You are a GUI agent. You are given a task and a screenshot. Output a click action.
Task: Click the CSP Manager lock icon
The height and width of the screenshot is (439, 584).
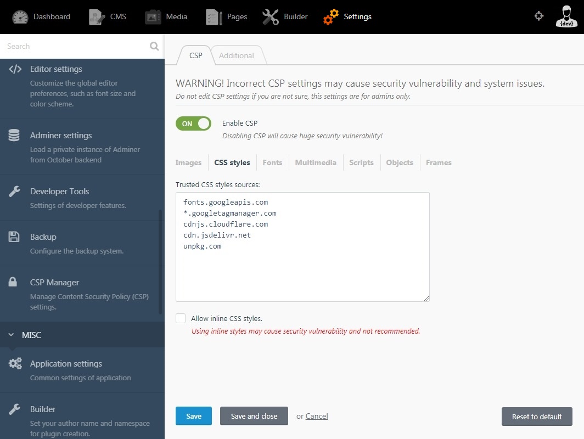click(x=13, y=282)
